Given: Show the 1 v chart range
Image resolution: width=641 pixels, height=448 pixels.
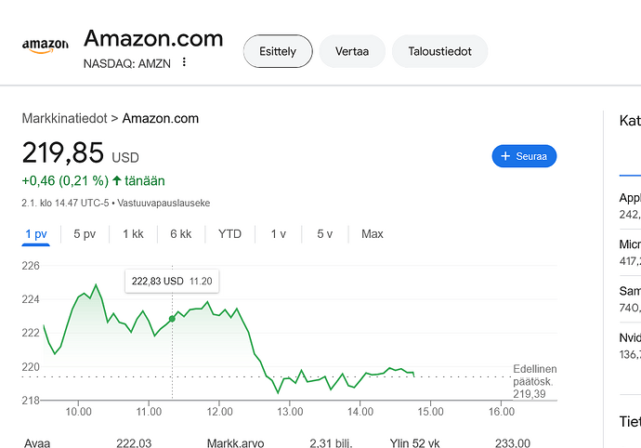Looking at the screenshot, I should coord(279,234).
